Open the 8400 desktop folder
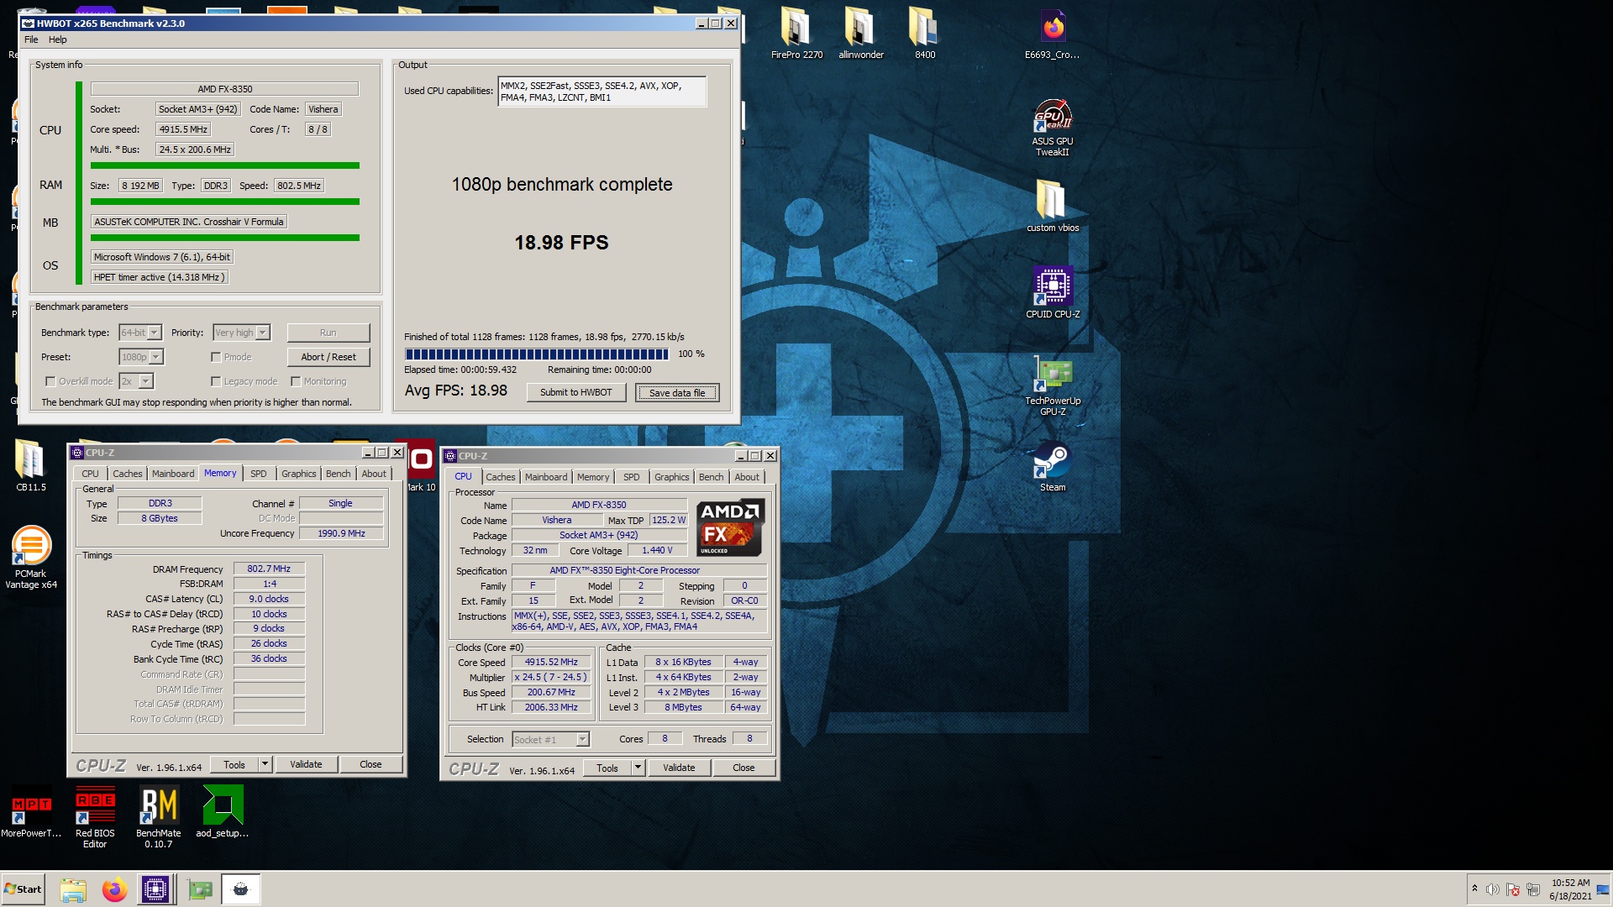The height and width of the screenshot is (907, 1613). tap(924, 34)
